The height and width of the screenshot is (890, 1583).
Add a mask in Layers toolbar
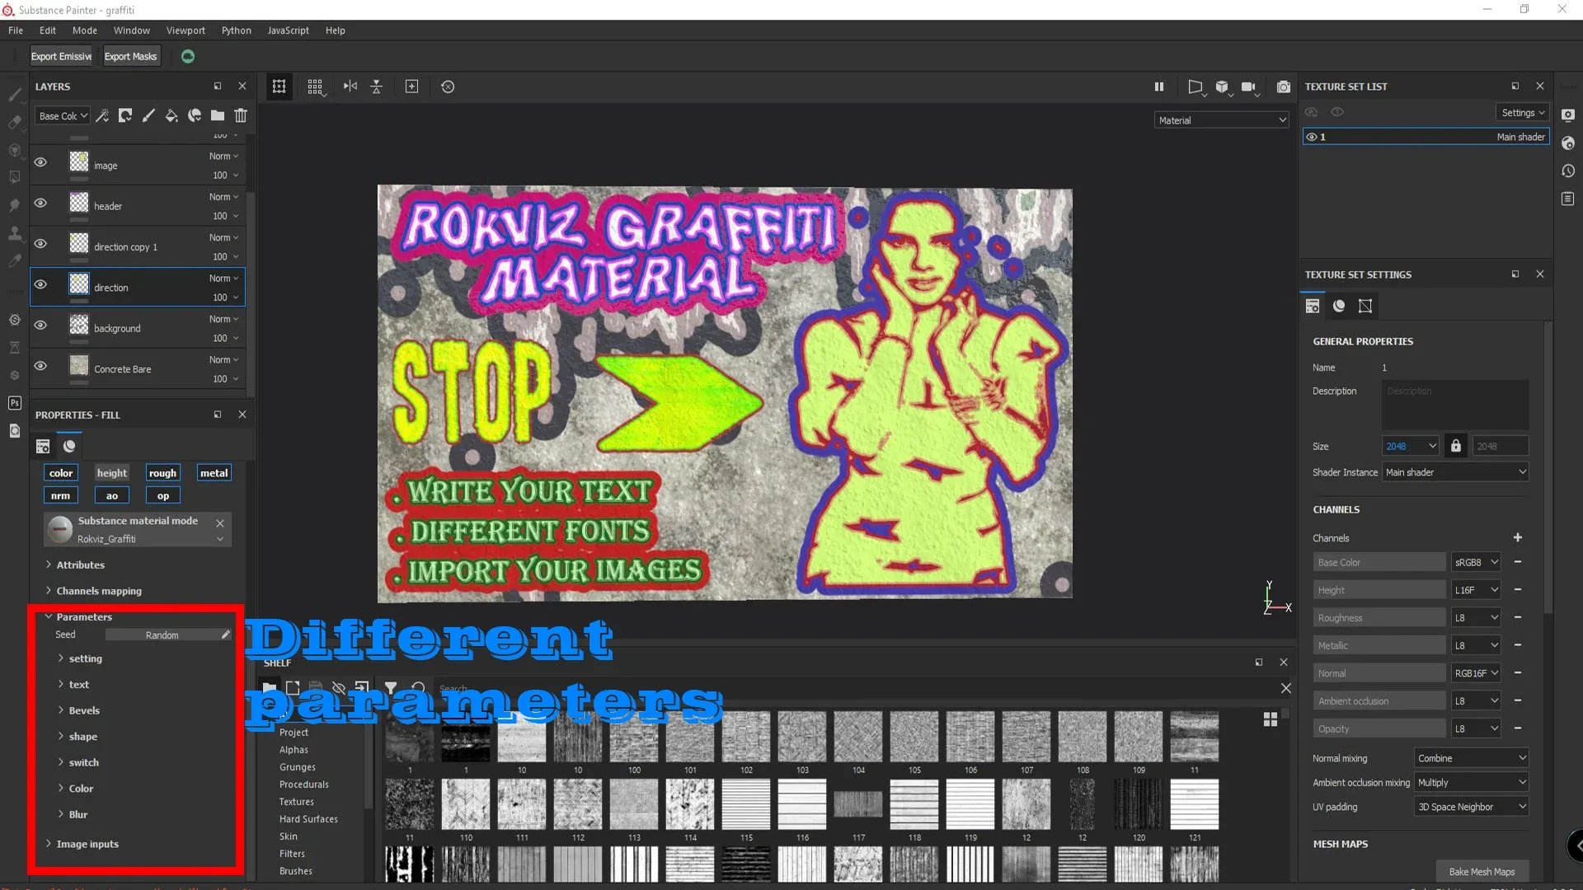125,115
